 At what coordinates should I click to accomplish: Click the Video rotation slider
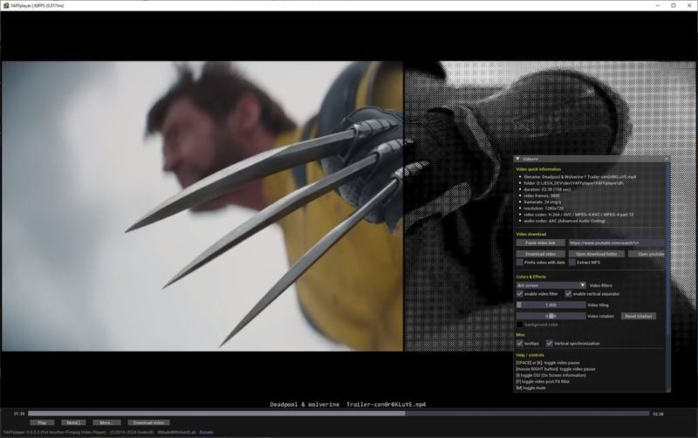pyautogui.click(x=551, y=316)
